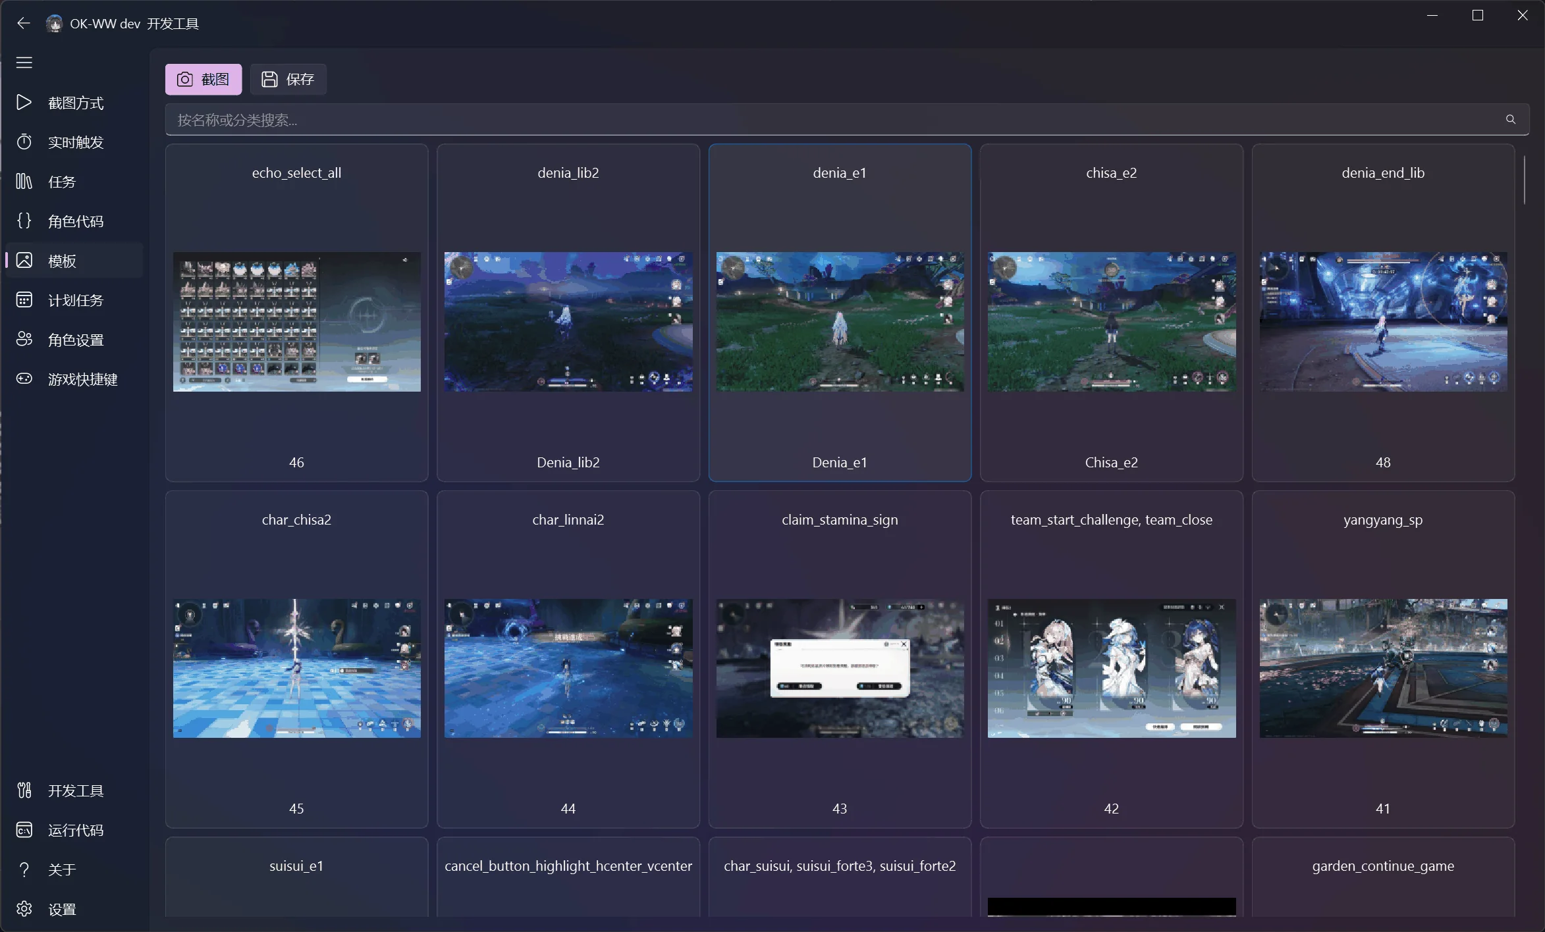
Task: Click the braces icon beside 角色代码
Action: point(24,221)
